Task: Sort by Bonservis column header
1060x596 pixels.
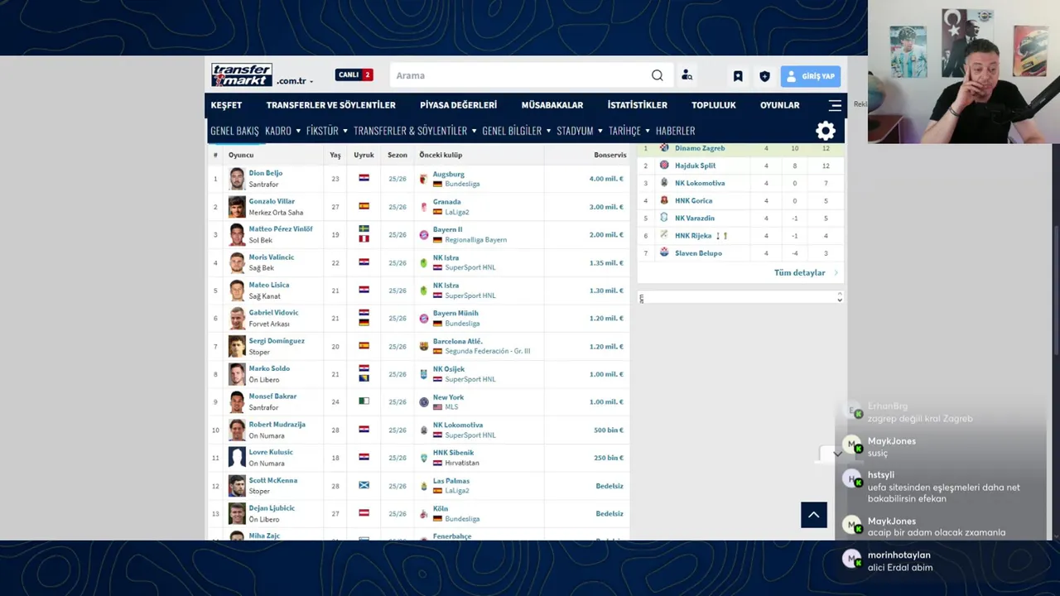Action: [x=610, y=155]
